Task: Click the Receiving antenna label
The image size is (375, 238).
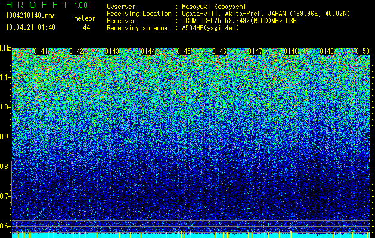Action: pos(137,28)
